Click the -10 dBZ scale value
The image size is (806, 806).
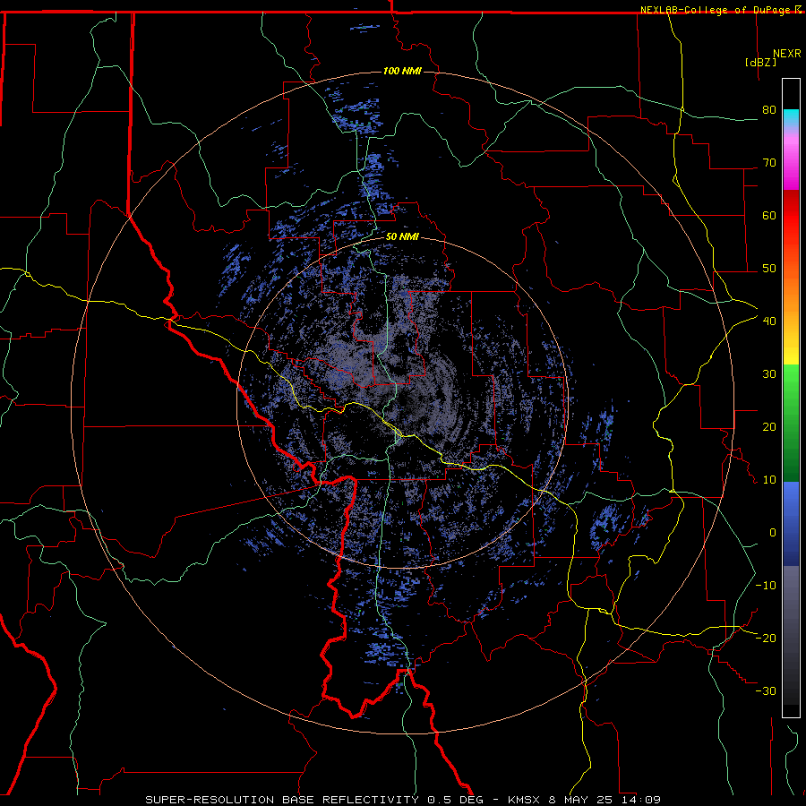pyautogui.click(x=766, y=586)
